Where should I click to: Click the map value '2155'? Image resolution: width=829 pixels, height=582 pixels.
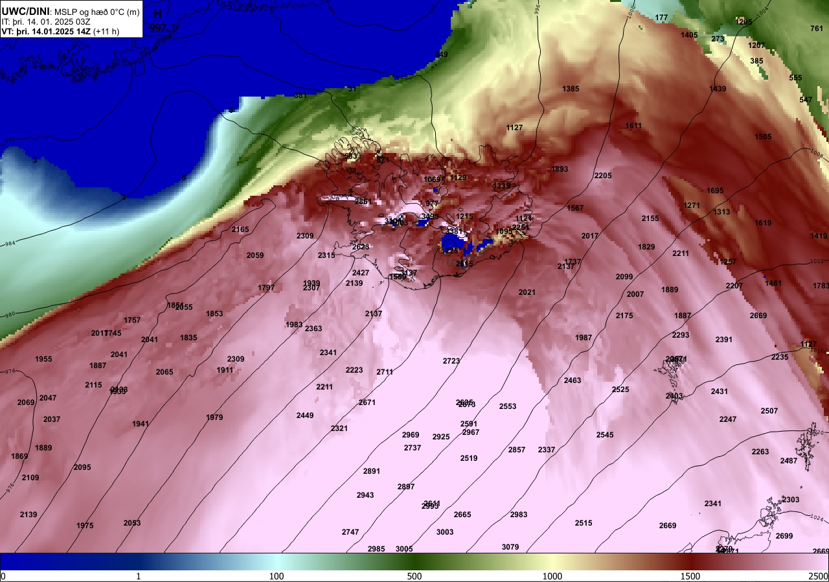click(x=650, y=218)
